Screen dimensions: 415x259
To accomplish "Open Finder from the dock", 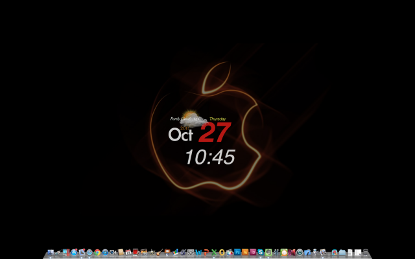I will [51, 253].
